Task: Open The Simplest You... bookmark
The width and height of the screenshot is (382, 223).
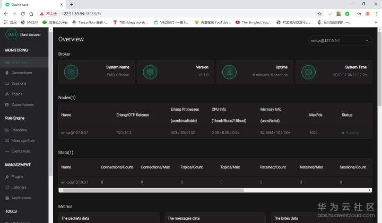Action: [253, 22]
